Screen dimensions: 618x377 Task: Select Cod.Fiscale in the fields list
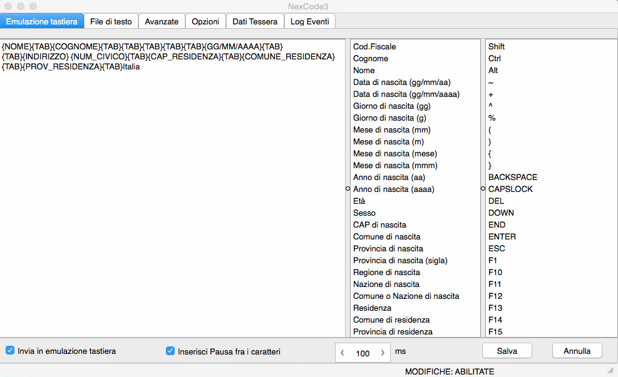(374, 47)
